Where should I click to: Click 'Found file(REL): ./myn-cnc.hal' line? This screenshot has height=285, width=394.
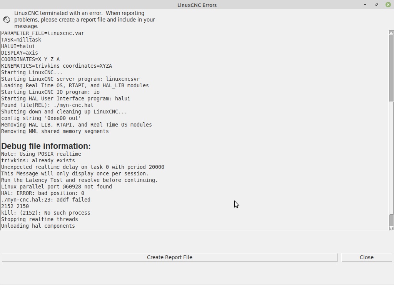[x=47, y=105]
